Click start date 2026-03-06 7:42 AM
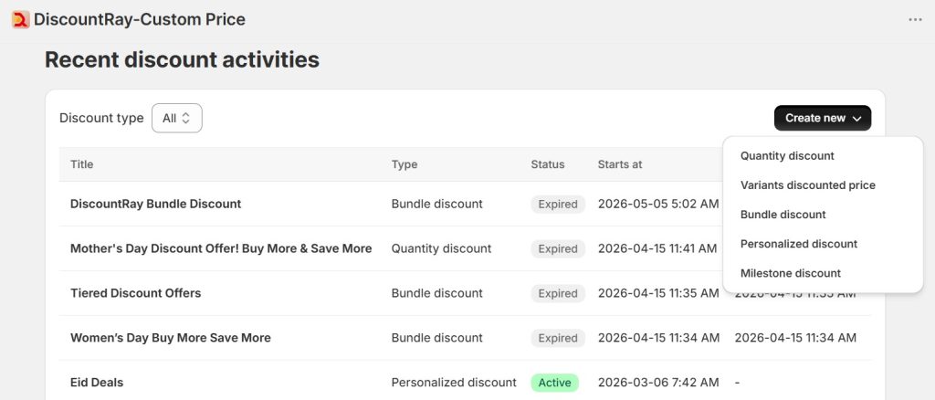The image size is (935, 400). pos(658,382)
